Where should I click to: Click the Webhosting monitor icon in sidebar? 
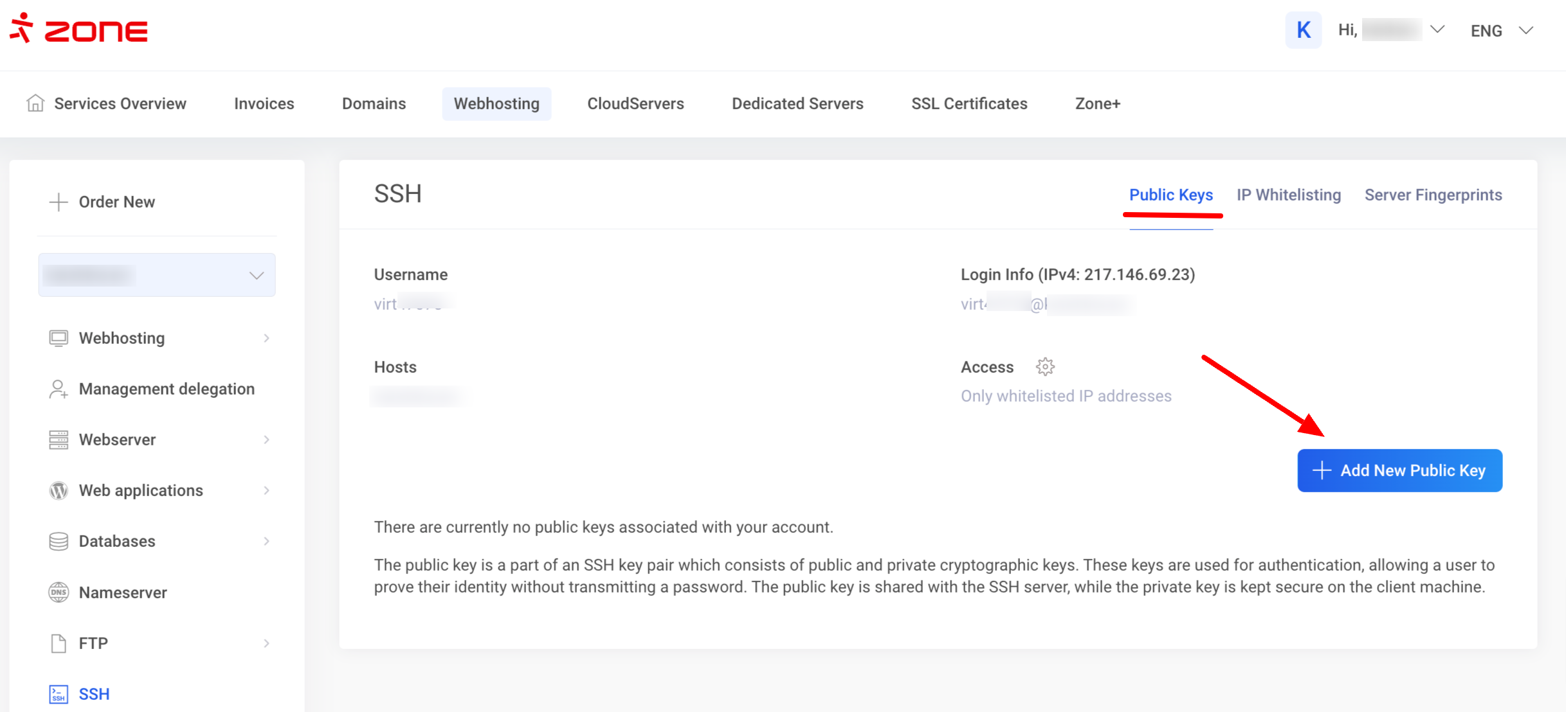59,338
